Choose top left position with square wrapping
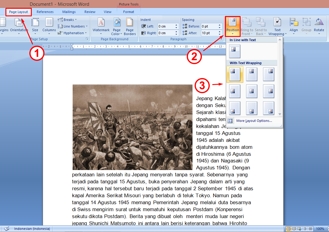This screenshot has width=329, height=232. click(235, 74)
